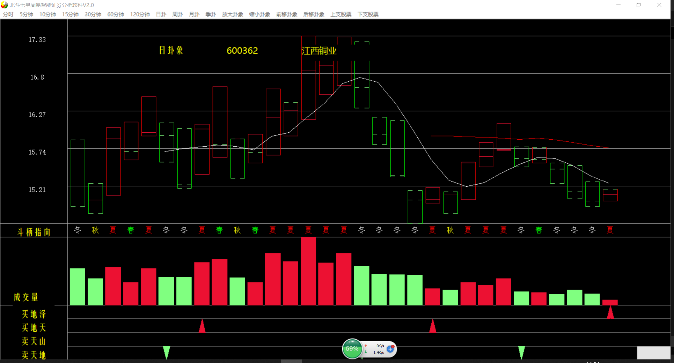The width and height of the screenshot is (674, 363).
Task: Restore the window size
Action: coord(639,5)
